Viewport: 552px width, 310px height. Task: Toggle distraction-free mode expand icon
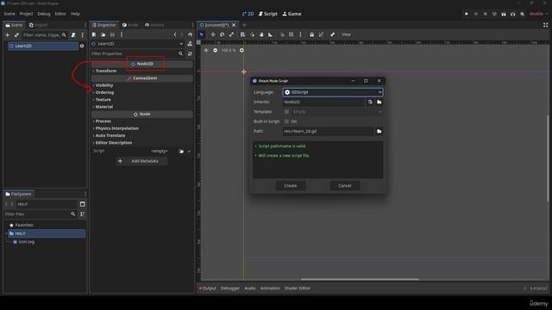point(545,25)
